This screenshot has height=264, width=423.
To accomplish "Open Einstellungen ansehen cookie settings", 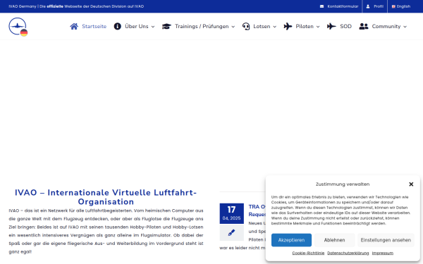I will coord(386,240).
